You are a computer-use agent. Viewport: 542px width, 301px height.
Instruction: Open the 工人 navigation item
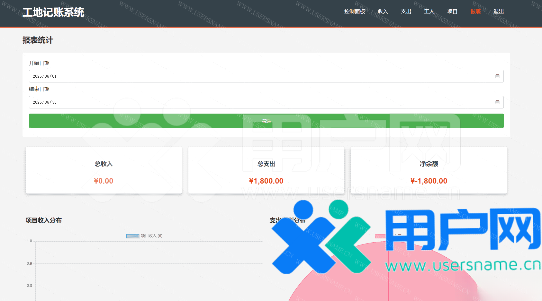[429, 12]
